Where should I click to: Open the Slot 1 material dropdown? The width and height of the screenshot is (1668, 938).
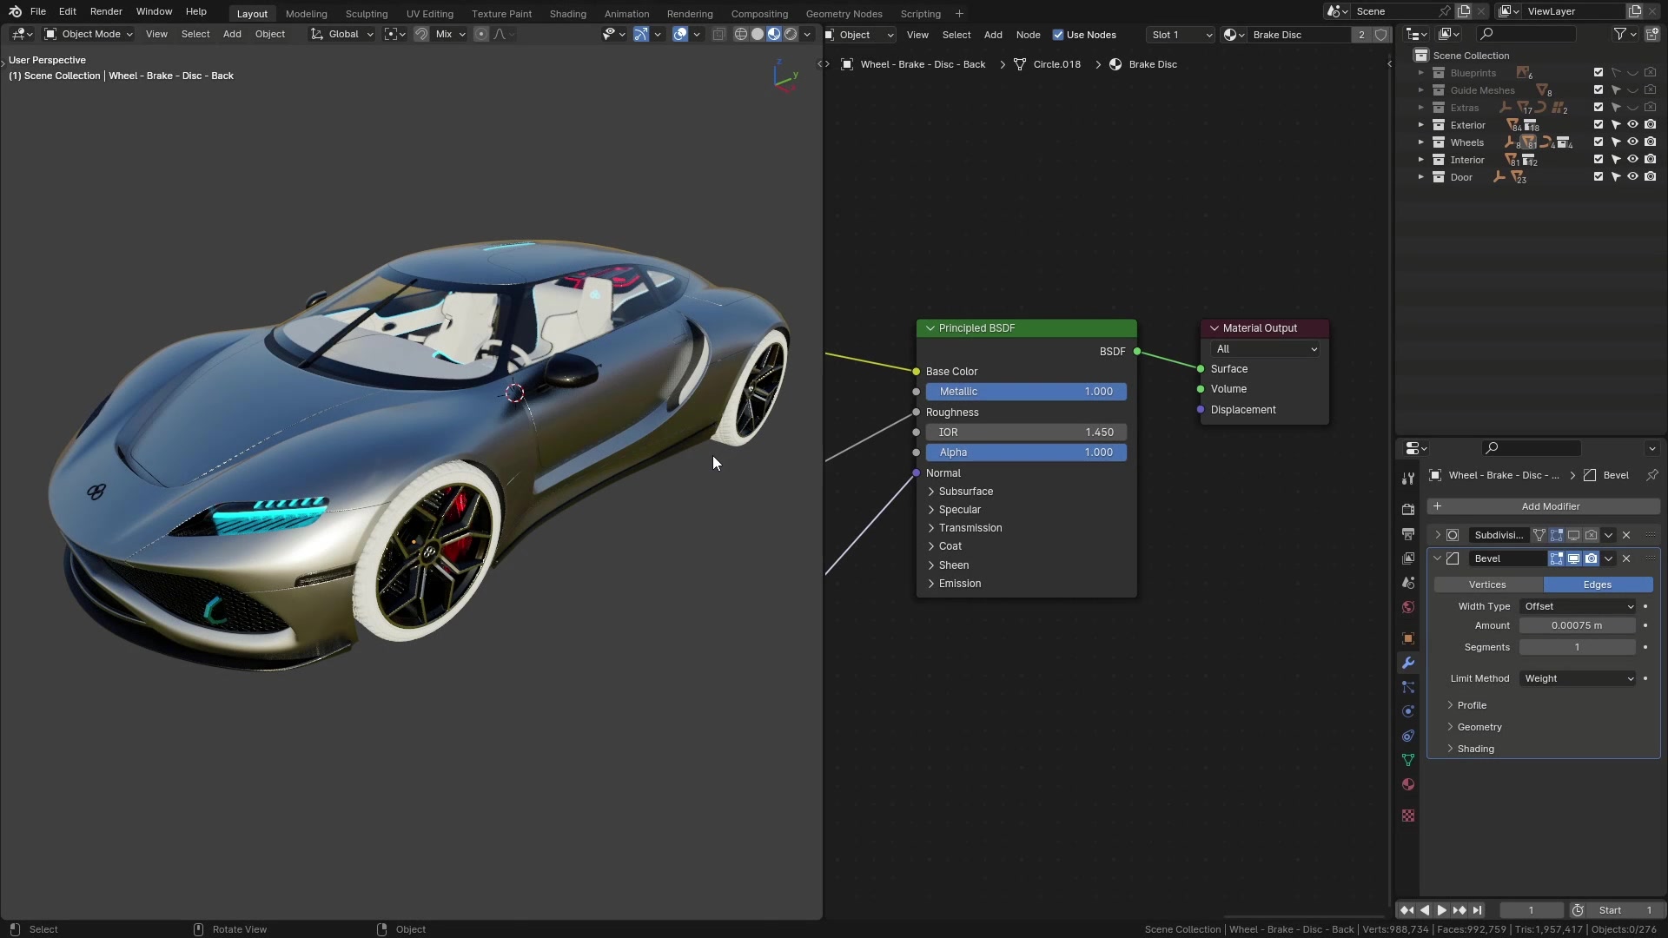pyautogui.click(x=1181, y=35)
